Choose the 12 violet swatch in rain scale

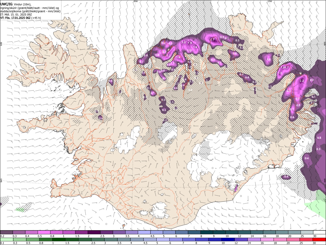pyautogui.click(x=241, y=239)
